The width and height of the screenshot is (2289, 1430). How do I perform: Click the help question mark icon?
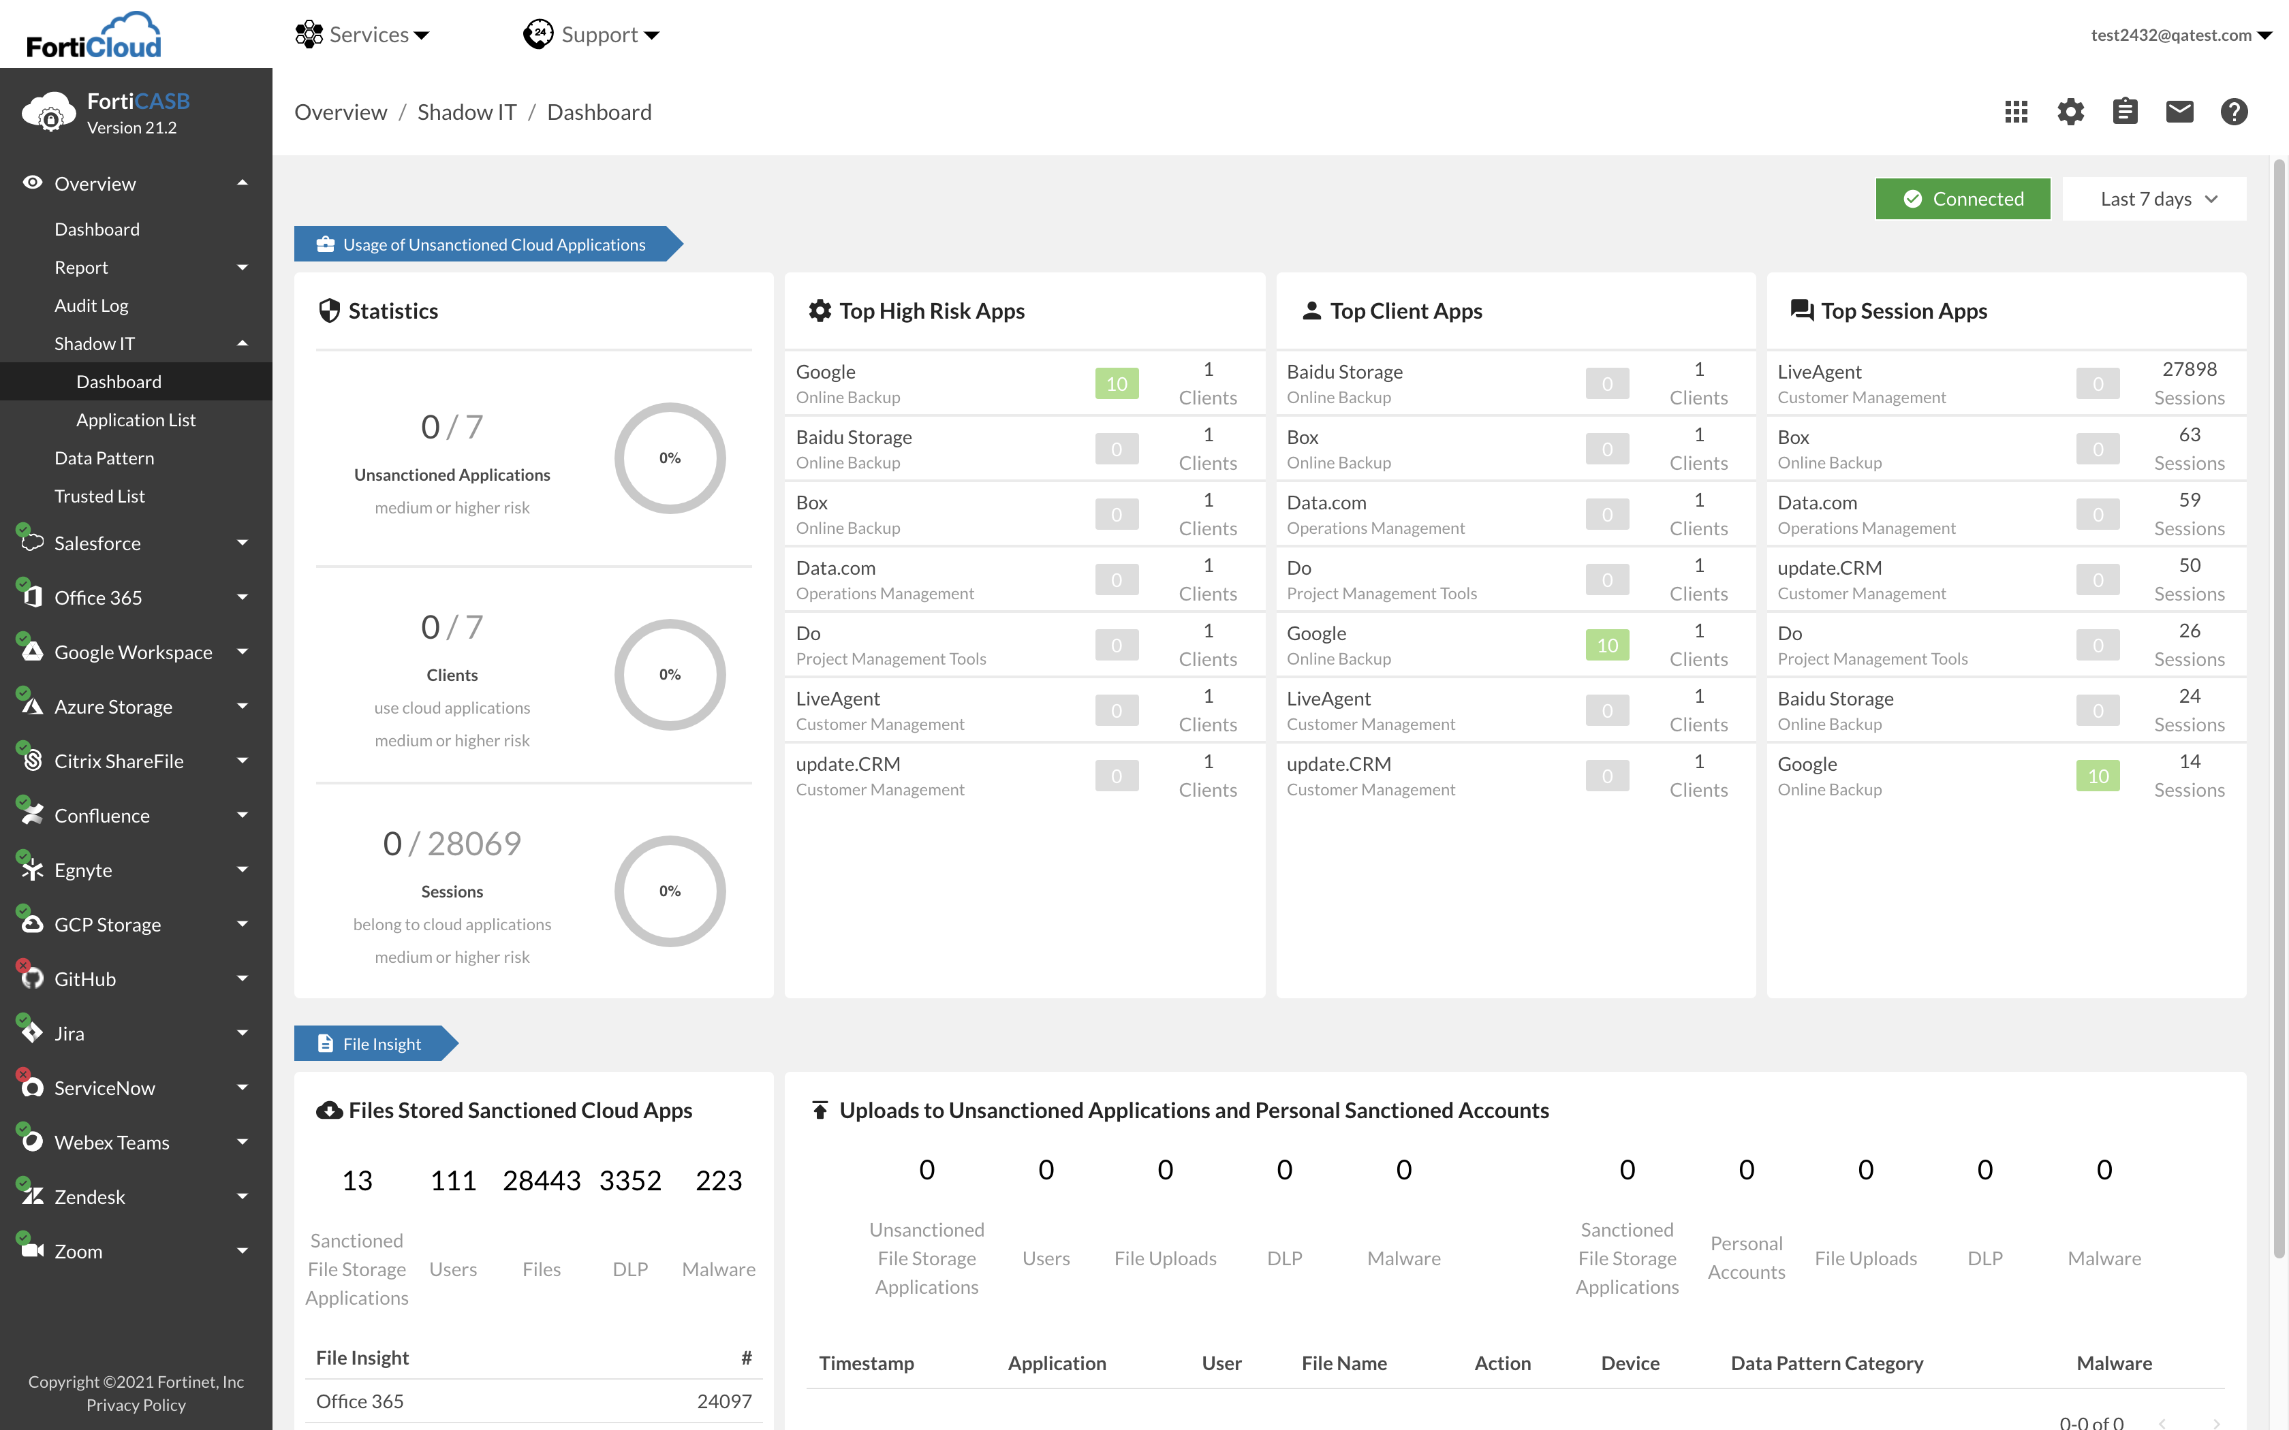2233,112
